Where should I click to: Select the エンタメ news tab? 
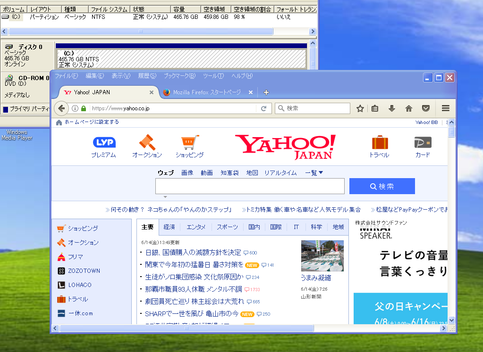pos(196,227)
